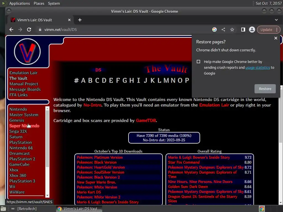Click the address bar URL vimm.net/vault/DS
This screenshot has width=283, height=212.
coord(61,30)
